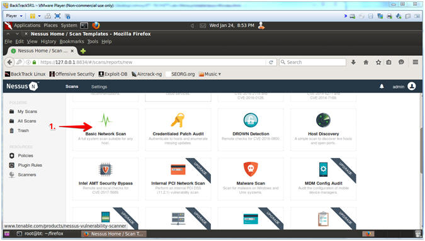Screen dimensions: 425x241
Task: Open a new tab with plus icon
Action: (83, 51)
